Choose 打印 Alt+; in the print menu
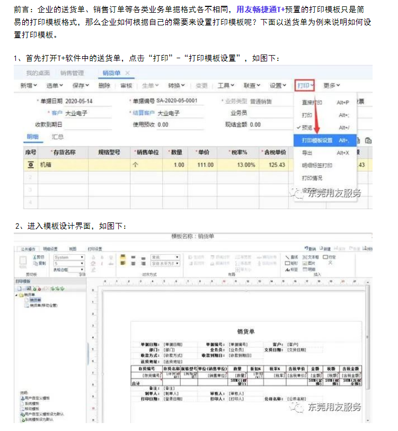 pos(325,115)
